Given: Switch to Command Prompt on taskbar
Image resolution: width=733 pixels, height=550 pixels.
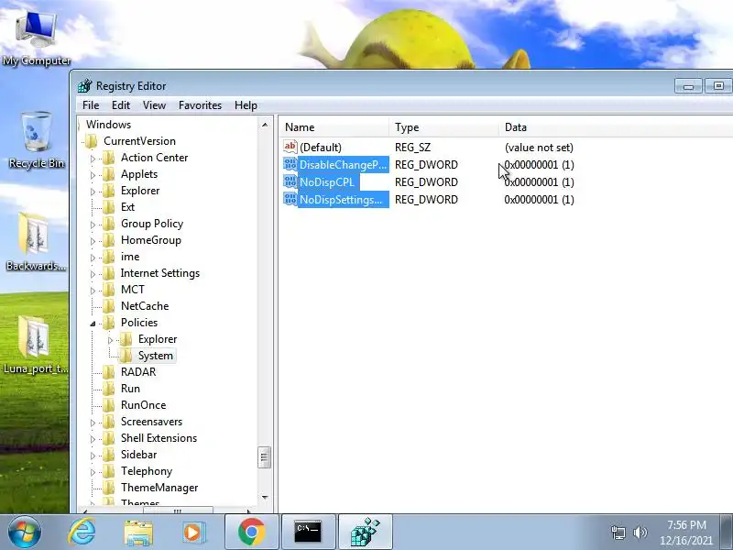Looking at the screenshot, I should tap(309, 532).
